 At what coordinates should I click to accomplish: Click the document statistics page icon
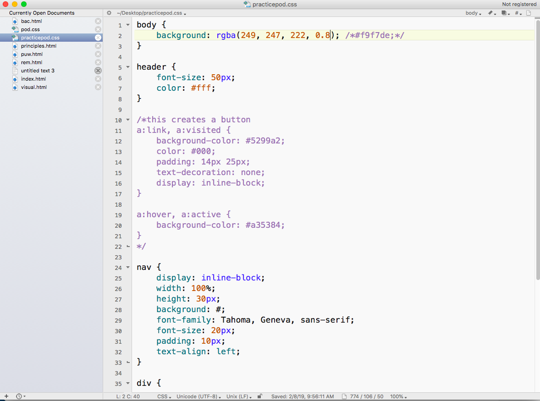344,396
